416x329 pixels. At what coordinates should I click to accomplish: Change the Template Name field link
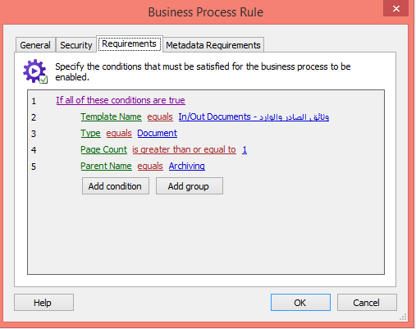coord(111,117)
